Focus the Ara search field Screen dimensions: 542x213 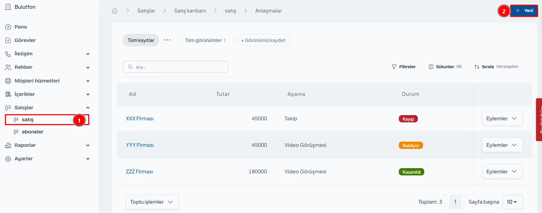click(x=176, y=67)
